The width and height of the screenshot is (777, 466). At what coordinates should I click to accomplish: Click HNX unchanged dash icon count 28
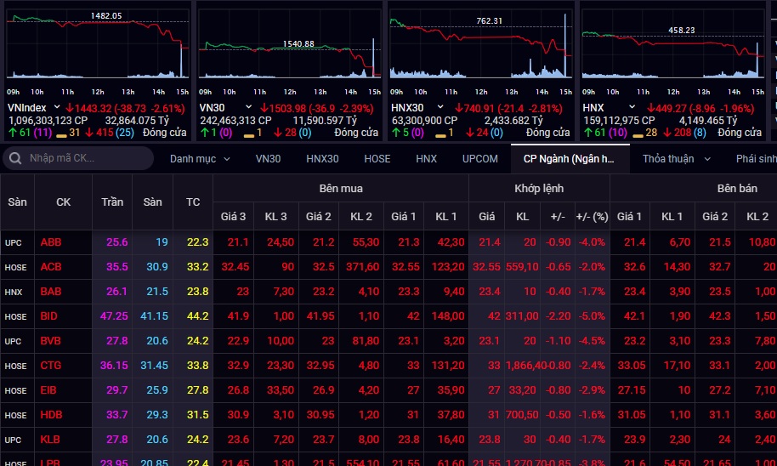(x=644, y=133)
